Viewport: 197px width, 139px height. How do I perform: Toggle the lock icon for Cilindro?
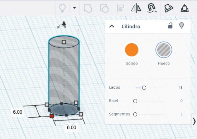tap(170, 26)
